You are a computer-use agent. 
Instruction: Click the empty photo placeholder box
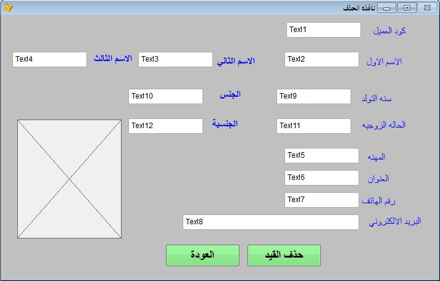click(x=69, y=179)
